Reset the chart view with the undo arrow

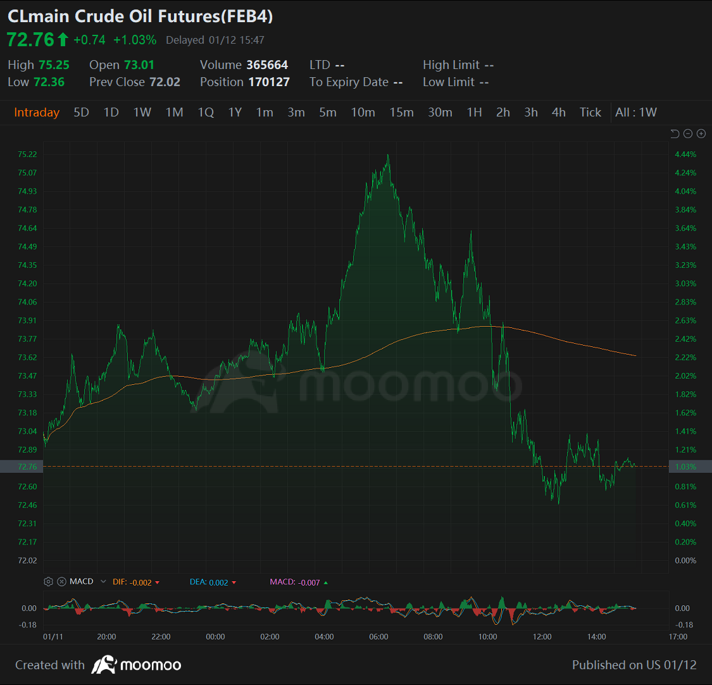675,134
